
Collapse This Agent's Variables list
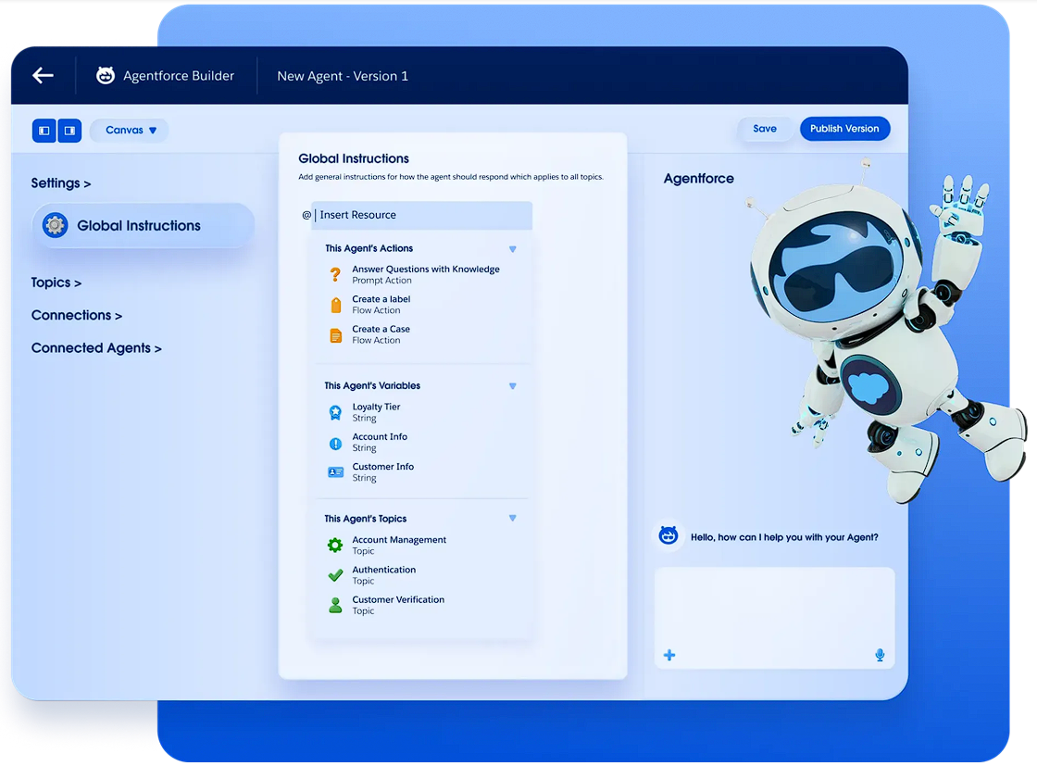click(513, 386)
